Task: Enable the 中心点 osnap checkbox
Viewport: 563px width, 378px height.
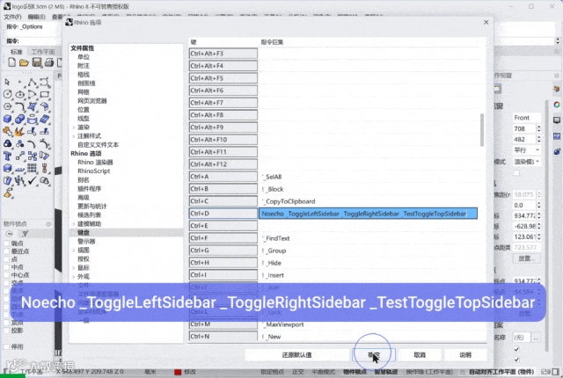Action: click(x=6, y=275)
